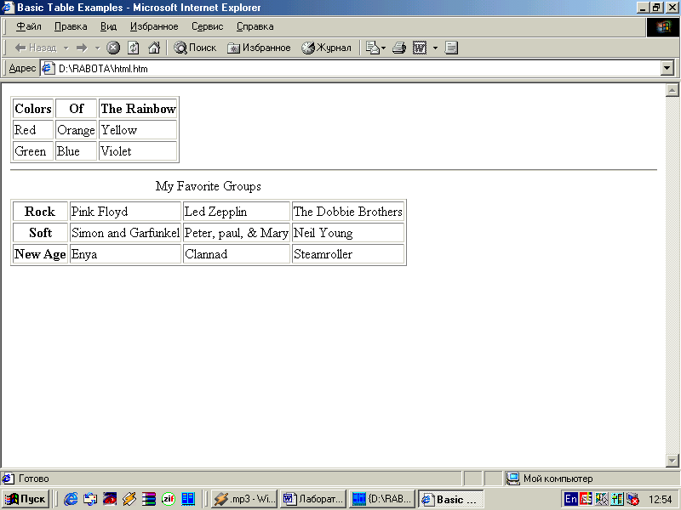This screenshot has width=681, height=510.
Task: Click the Windows logo throbber
Action: 663,27
